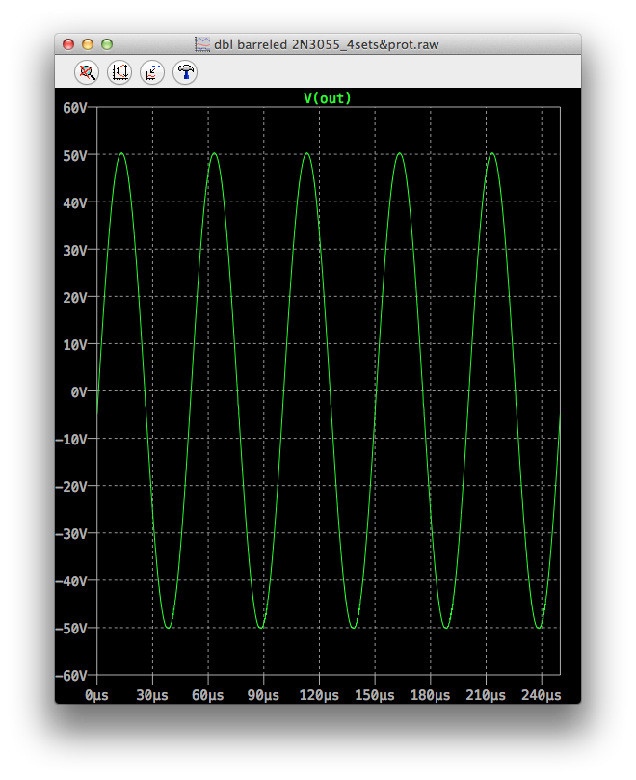The height and width of the screenshot is (780, 636).
Task: Click the 0V vertical axis label
Action: (x=79, y=392)
